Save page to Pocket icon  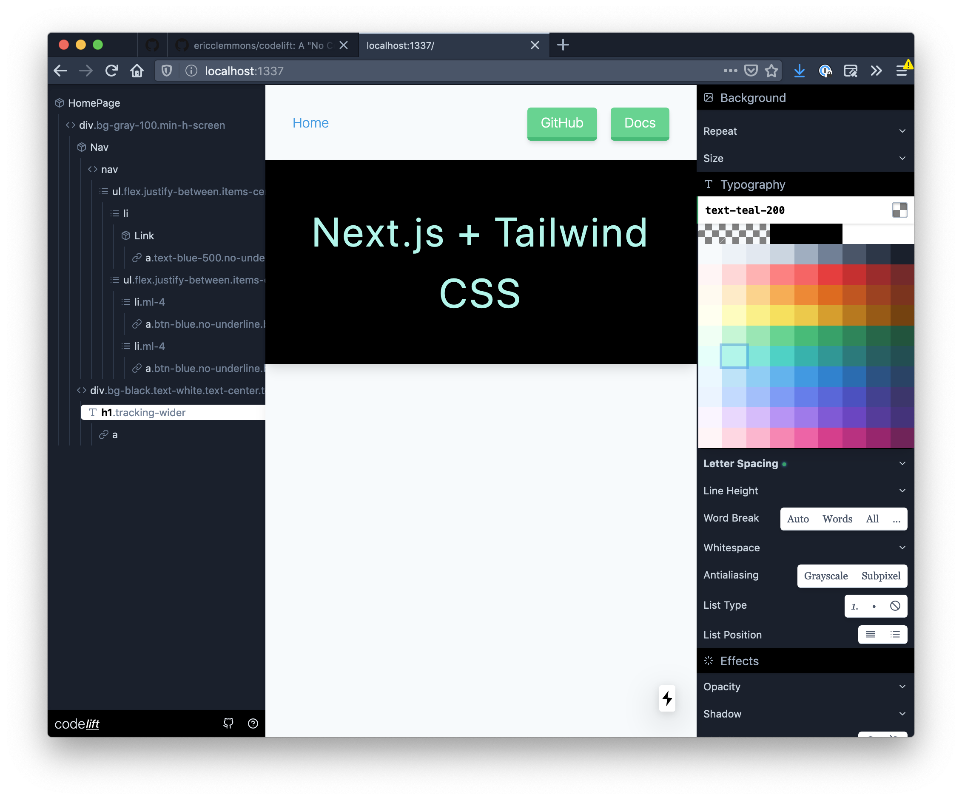click(750, 71)
